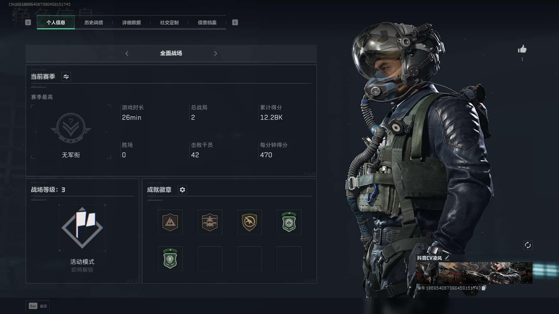The height and width of the screenshot is (314, 559).
Task: Click the Esc 返回 back button
Action: tap(38, 306)
